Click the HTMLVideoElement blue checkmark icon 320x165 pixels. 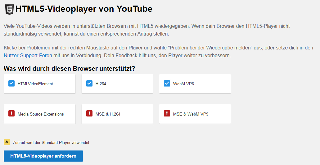(11, 83)
